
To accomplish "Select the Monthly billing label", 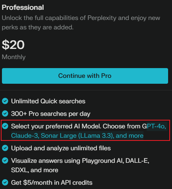I will click(x=14, y=57).
